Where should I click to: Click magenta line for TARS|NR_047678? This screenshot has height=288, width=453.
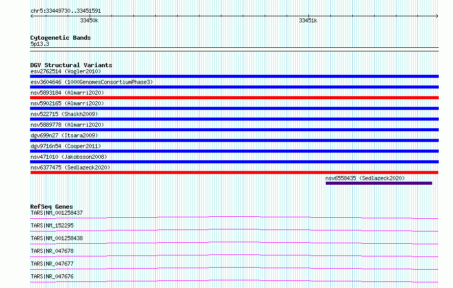coord(234,255)
